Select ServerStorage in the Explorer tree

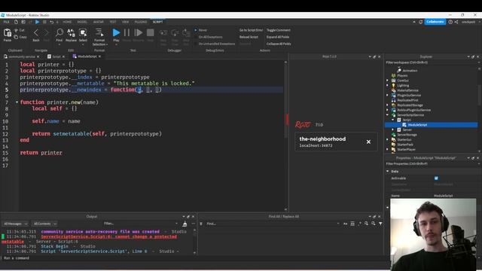(x=407, y=135)
